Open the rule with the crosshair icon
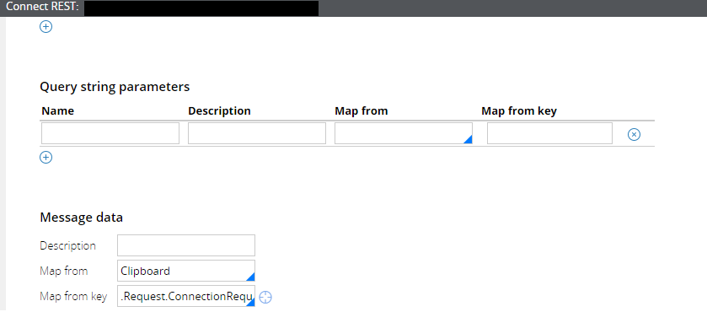Screen dimensions: 707x328 point(265,297)
